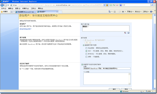Screen dimensions: 157x94
Task: Click the check names icon
Action: pos(125,33)
